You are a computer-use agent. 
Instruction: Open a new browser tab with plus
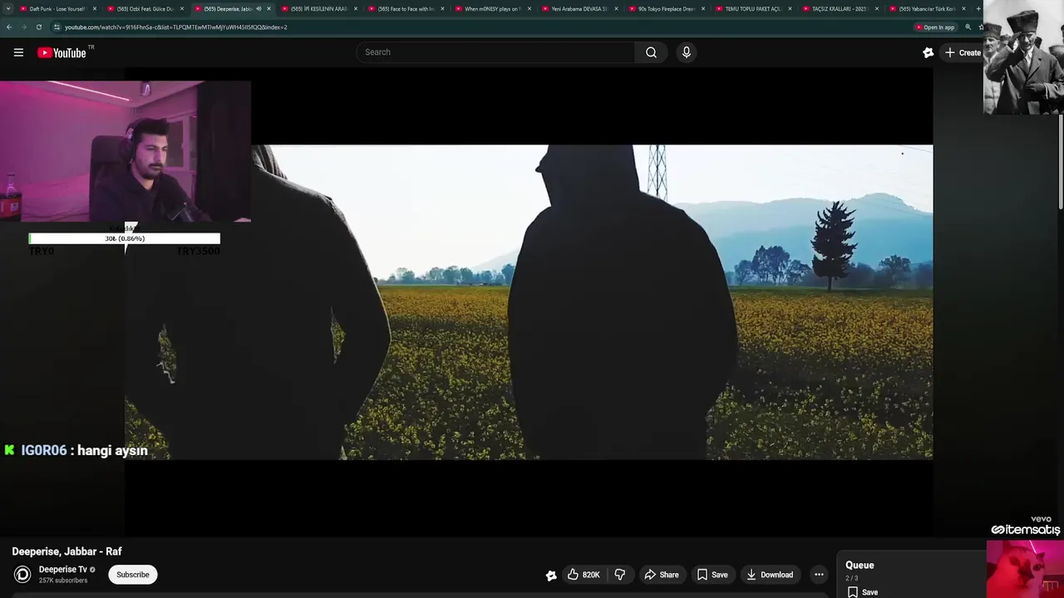pos(978,8)
